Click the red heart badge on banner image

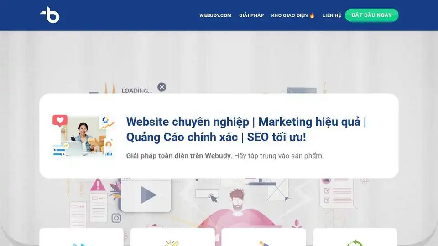point(60,120)
